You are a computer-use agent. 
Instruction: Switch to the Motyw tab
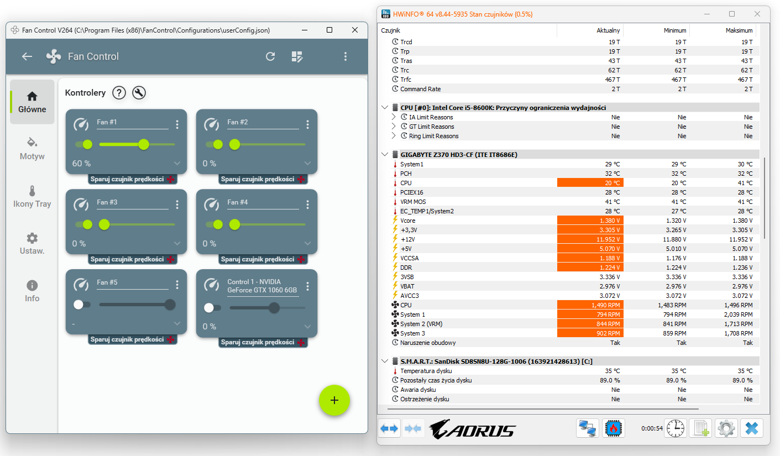(x=32, y=149)
